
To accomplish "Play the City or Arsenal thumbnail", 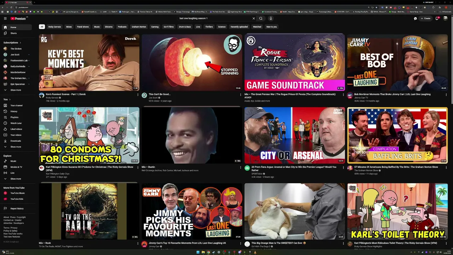I will click(294, 135).
